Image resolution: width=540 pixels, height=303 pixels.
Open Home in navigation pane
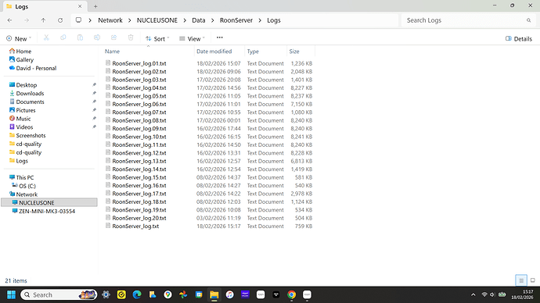click(20, 52)
